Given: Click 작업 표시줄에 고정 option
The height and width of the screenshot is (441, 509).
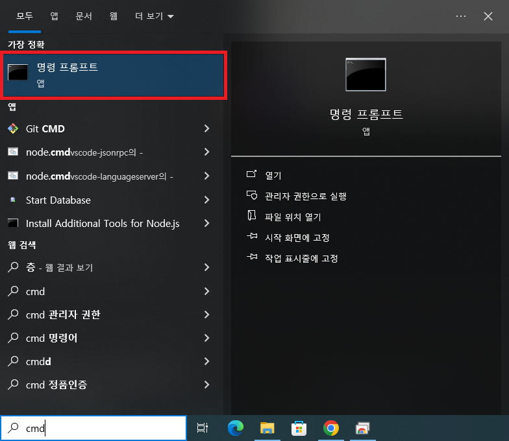Looking at the screenshot, I should (x=301, y=258).
